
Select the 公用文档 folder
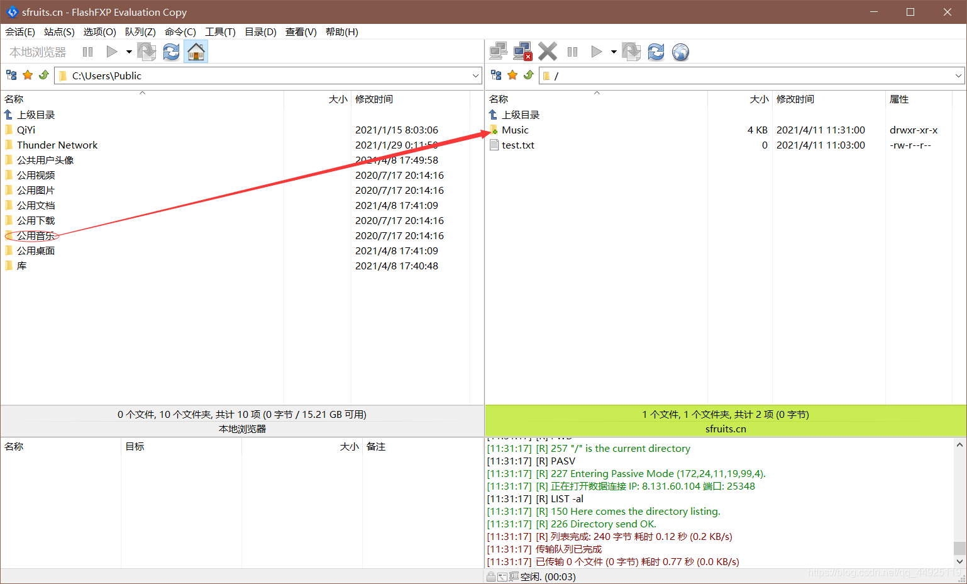pyautogui.click(x=36, y=206)
